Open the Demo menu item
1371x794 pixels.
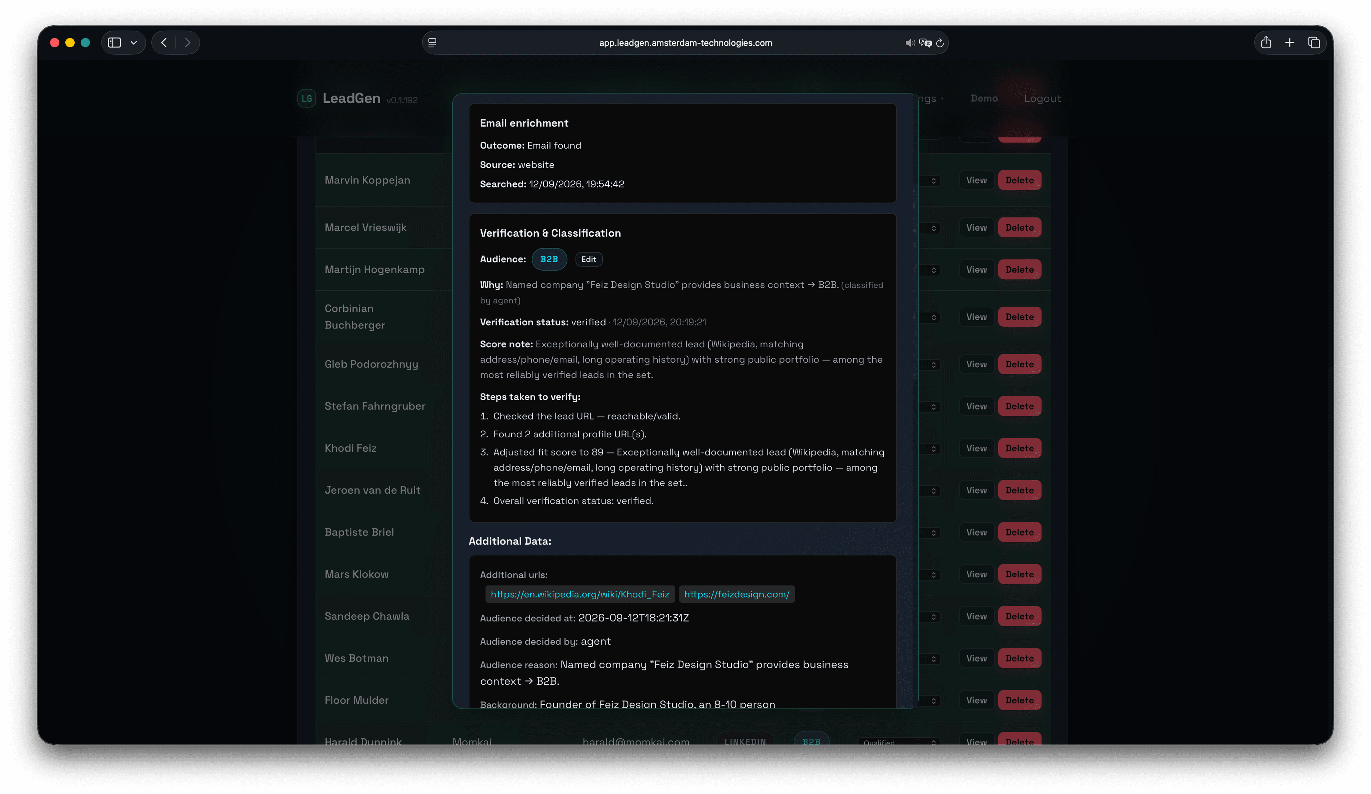(x=984, y=99)
